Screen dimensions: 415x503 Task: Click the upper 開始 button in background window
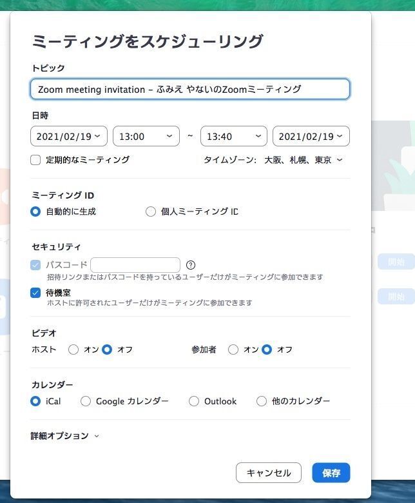point(396,262)
